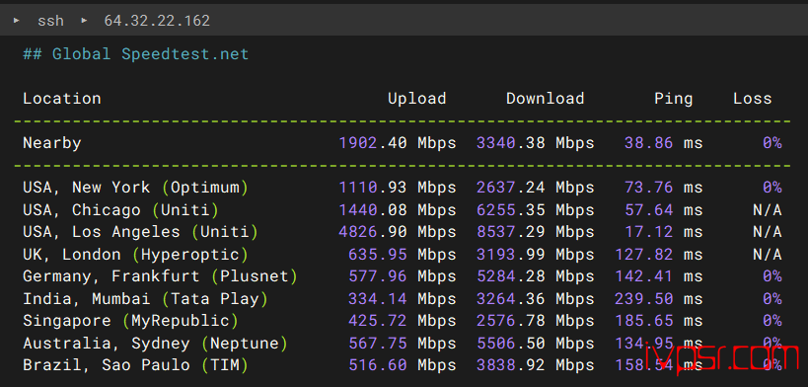Select the USA, Chicago (Uniti) row
The height and width of the screenshot is (387, 808).
click(403, 210)
